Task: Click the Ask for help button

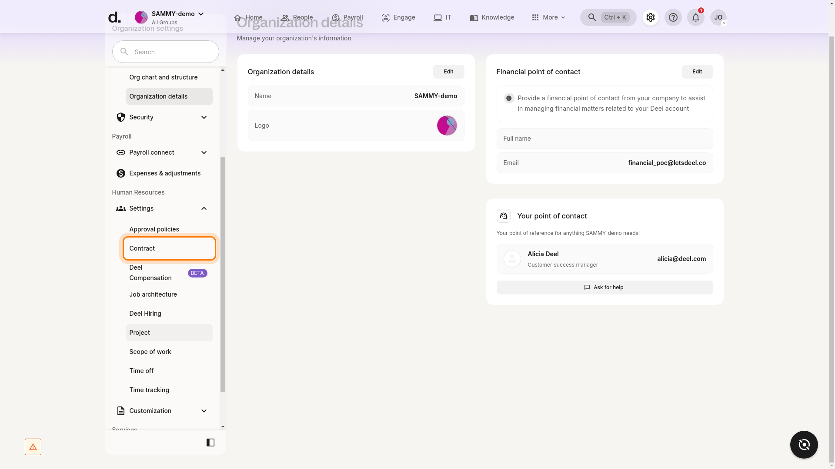Action: pos(605,287)
